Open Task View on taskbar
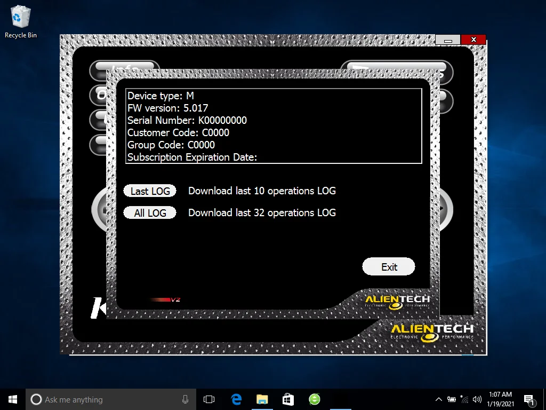Image resolution: width=546 pixels, height=410 pixels. [x=209, y=399]
